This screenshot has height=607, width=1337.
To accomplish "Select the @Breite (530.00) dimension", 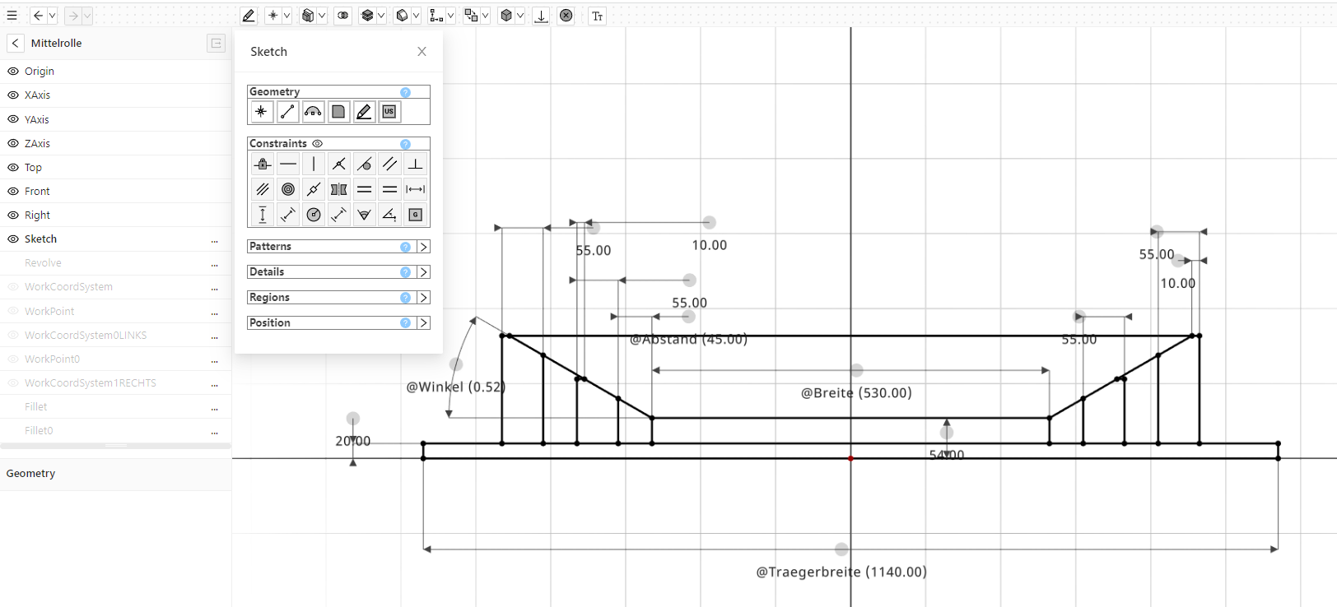I will coord(856,393).
